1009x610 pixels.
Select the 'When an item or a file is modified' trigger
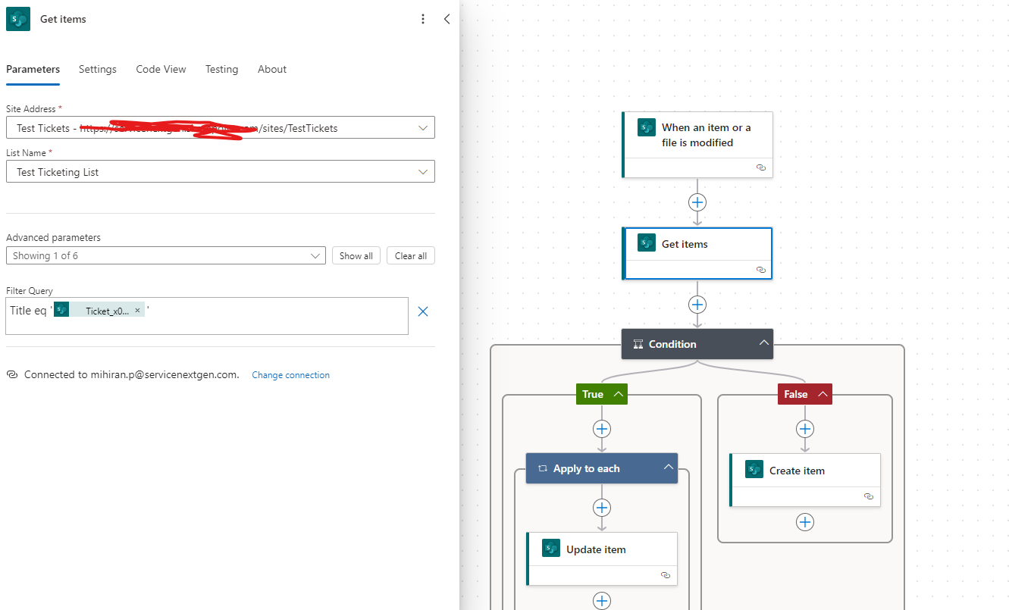tap(697, 145)
